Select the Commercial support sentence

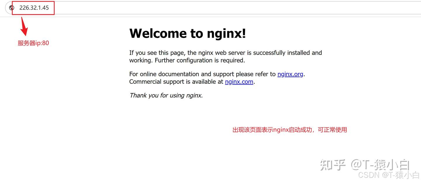tap(191, 82)
